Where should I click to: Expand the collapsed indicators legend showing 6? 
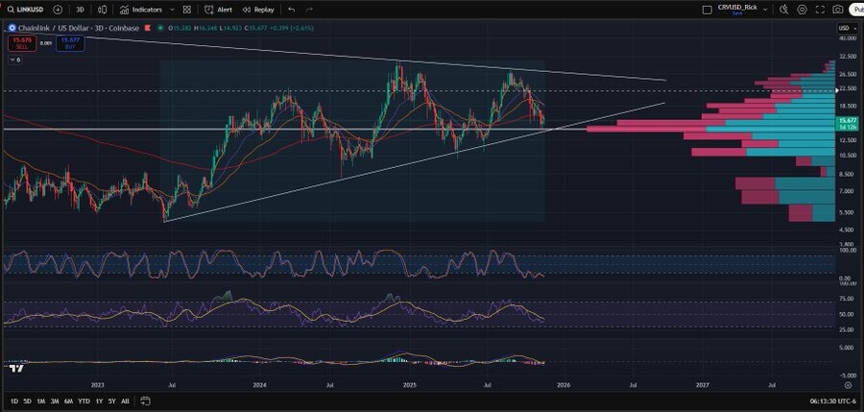pyautogui.click(x=14, y=60)
